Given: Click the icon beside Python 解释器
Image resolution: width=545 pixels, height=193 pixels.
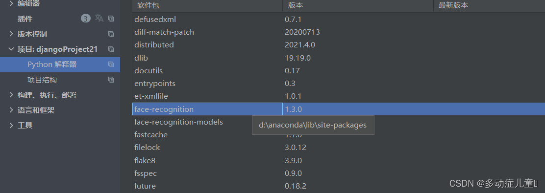Looking at the screenshot, I should 111,64.
